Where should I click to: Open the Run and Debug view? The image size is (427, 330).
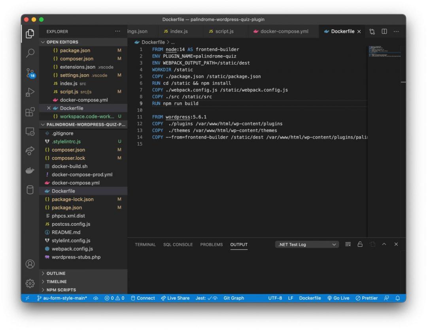click(30, 92)
